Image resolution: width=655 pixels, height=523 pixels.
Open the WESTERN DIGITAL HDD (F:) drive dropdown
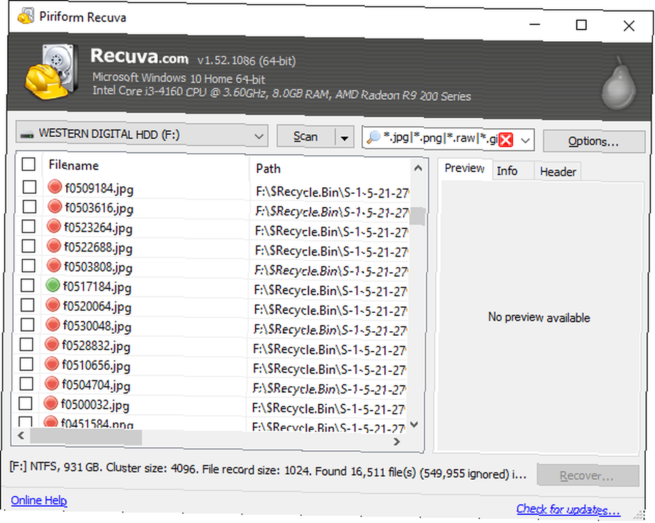142,134
